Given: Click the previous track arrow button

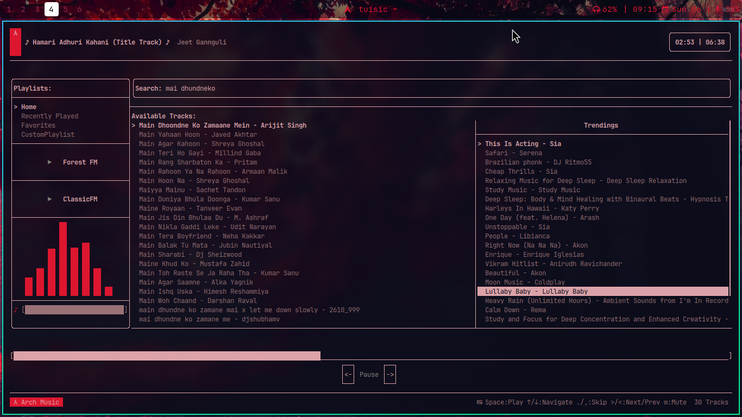Looking at the screenshot, I should pyautogui.click(x=348, y=375).
